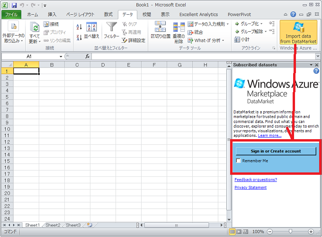322x237 pixels.
Task: Click the Subtotal (小計) icon
Action: [237, 39]
